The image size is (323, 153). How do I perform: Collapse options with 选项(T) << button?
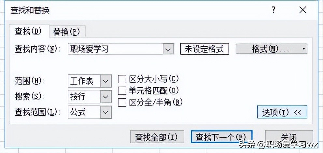coord(282,112)
